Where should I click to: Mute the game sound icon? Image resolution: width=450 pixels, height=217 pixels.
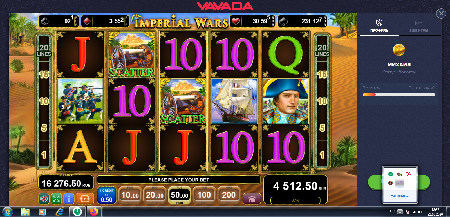click(x=44, y=199)
